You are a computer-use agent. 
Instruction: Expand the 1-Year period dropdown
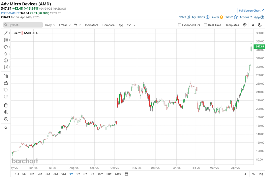point(64,25)
